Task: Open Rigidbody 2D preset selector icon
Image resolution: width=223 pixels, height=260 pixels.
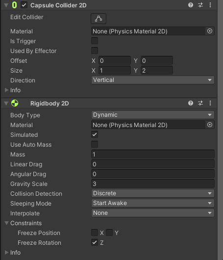Action: coord(200,103)
